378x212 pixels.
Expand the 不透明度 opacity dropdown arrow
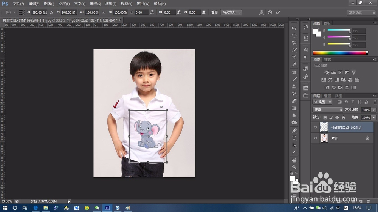pos(374,110)
